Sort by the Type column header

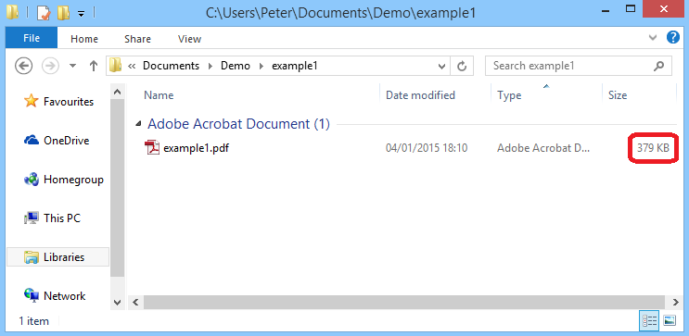point(509,95)
